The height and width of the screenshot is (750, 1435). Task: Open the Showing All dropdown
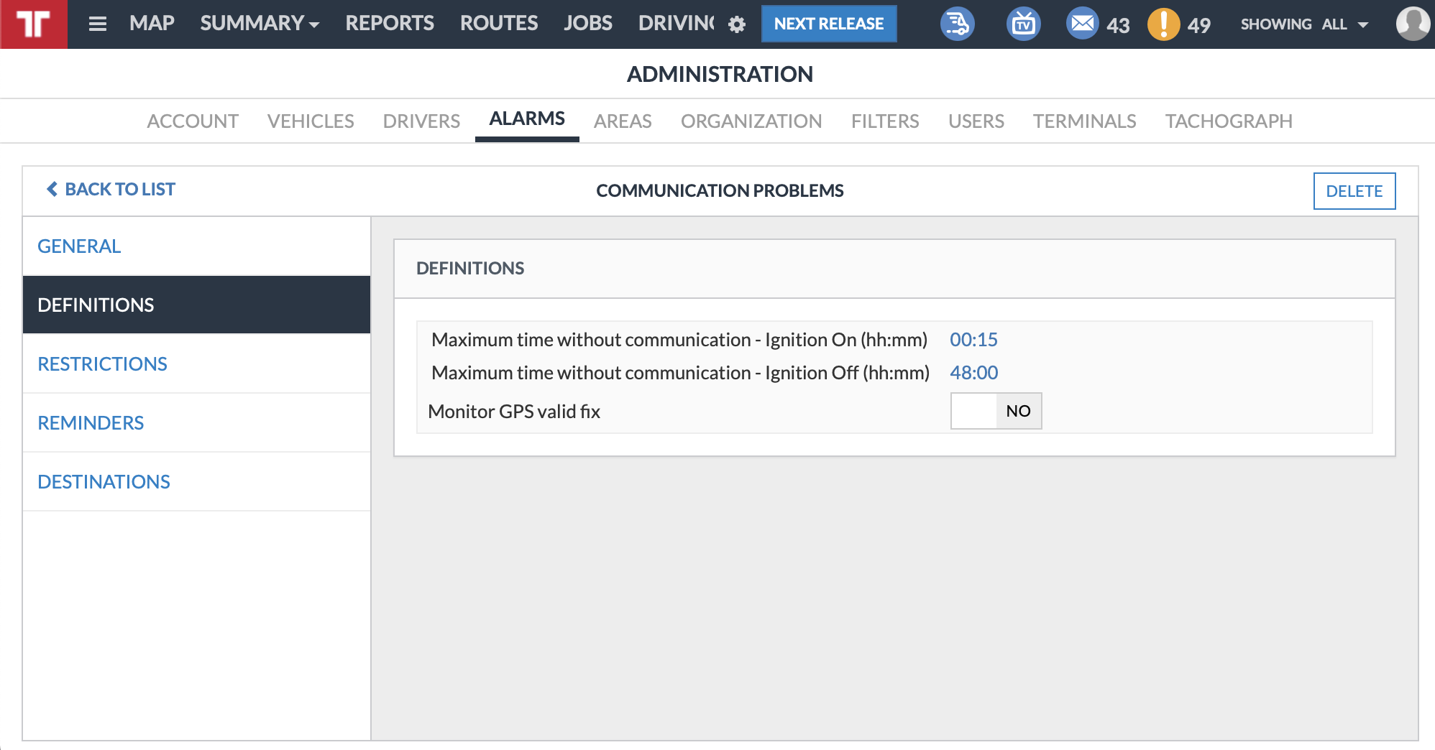click(x=1304, y=24)
